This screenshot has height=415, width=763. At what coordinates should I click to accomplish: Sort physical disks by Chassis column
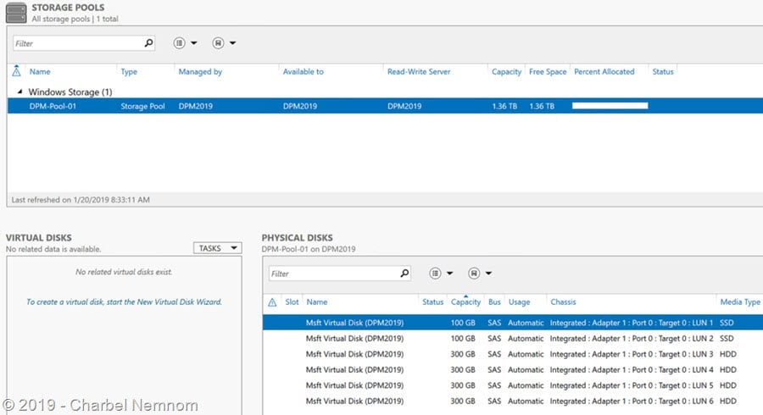pyautogui.click(x=563, y=302)
